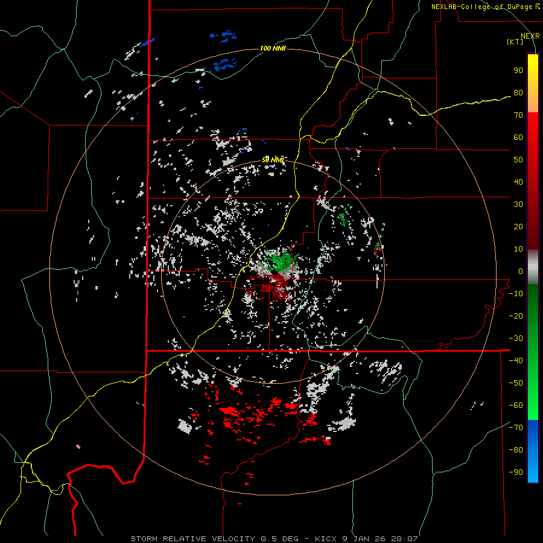Click the 90 value on the velocity scale
Image resolution: width=543 pixels, height=543 pixels.
[518, 71]
